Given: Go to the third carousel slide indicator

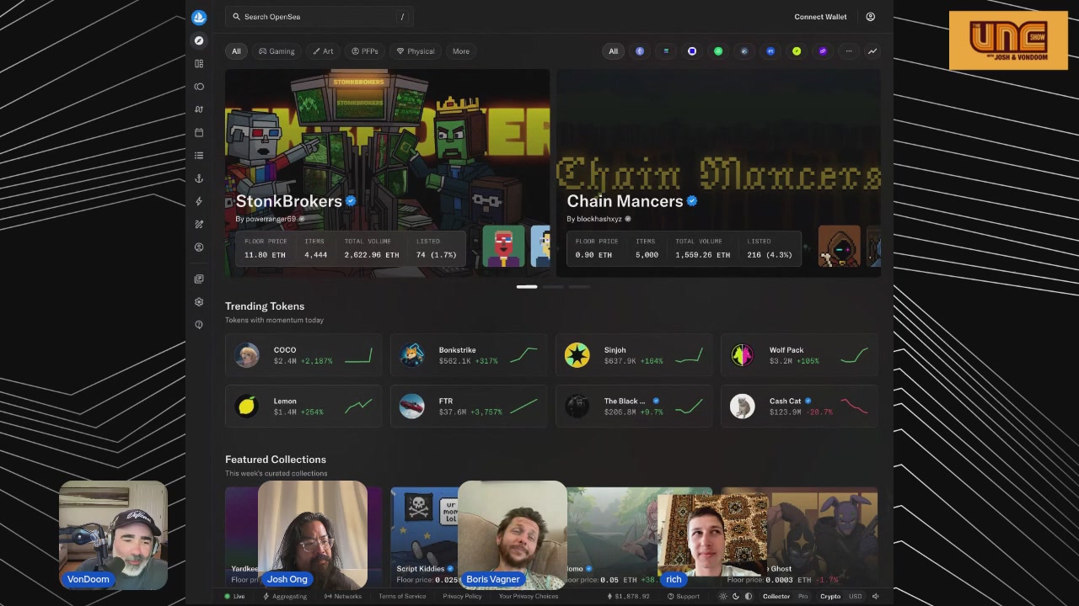Looking at the screenshot, I should coord(579,287).
